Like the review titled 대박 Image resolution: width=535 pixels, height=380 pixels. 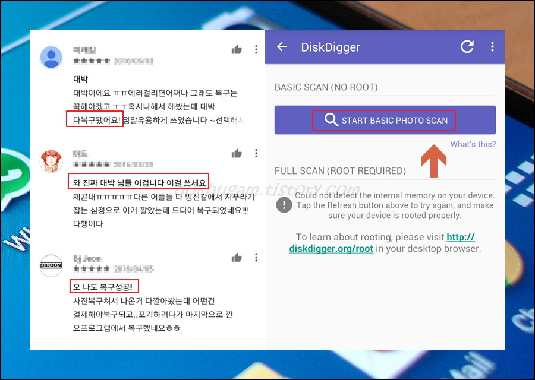pos(237,50)
